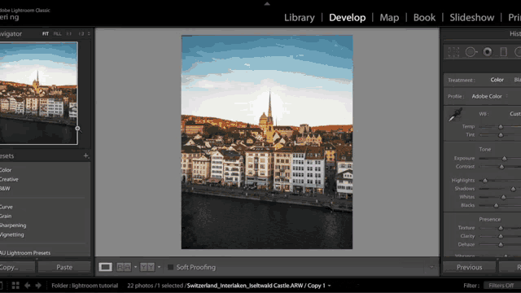The image size is (521, 293).
Task: Click the 'Folder : lightroom tutorial' text
Action: click(85, 286)
